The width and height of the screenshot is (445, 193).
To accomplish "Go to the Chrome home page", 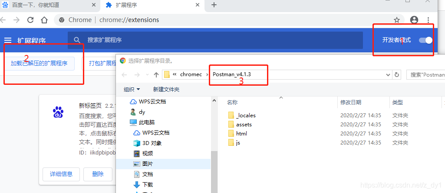I will coord(44,20).
